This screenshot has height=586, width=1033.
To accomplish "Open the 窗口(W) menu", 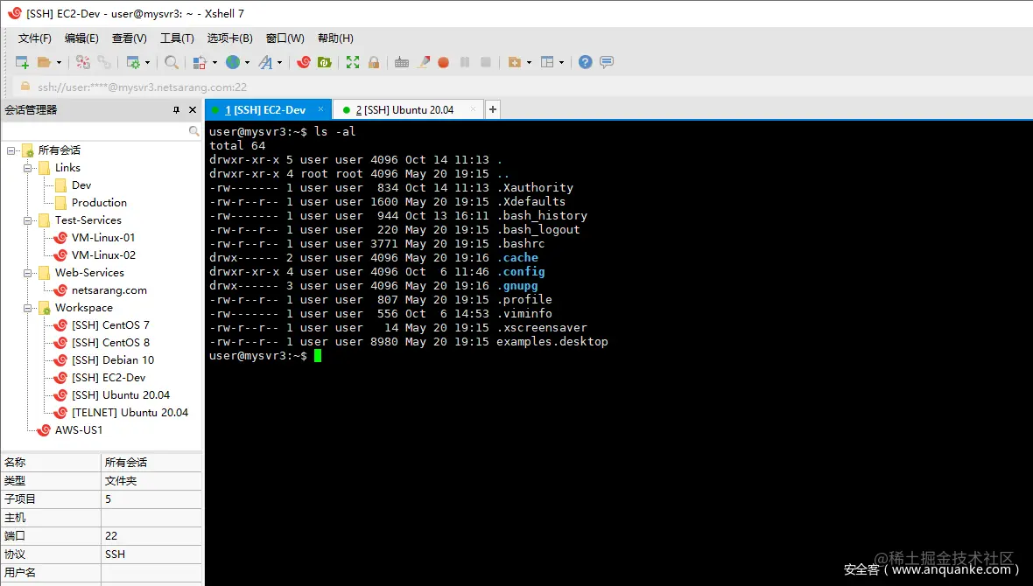I will (285, 38).
